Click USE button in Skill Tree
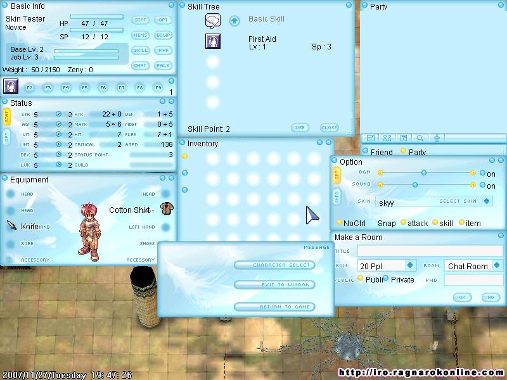 pos(300,128)
